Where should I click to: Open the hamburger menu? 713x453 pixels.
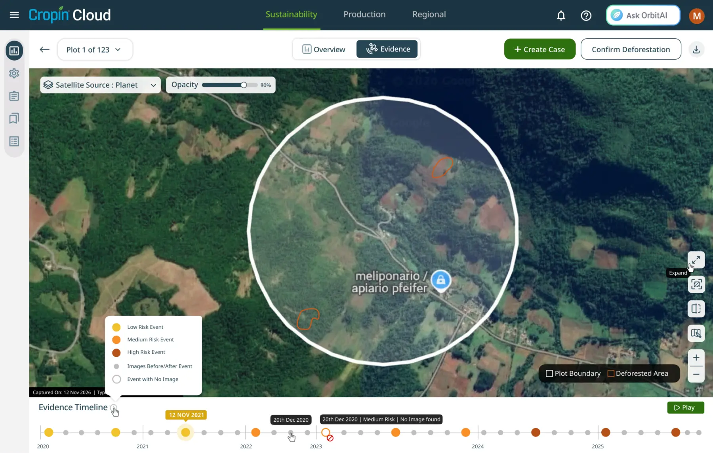click(14, 15)
